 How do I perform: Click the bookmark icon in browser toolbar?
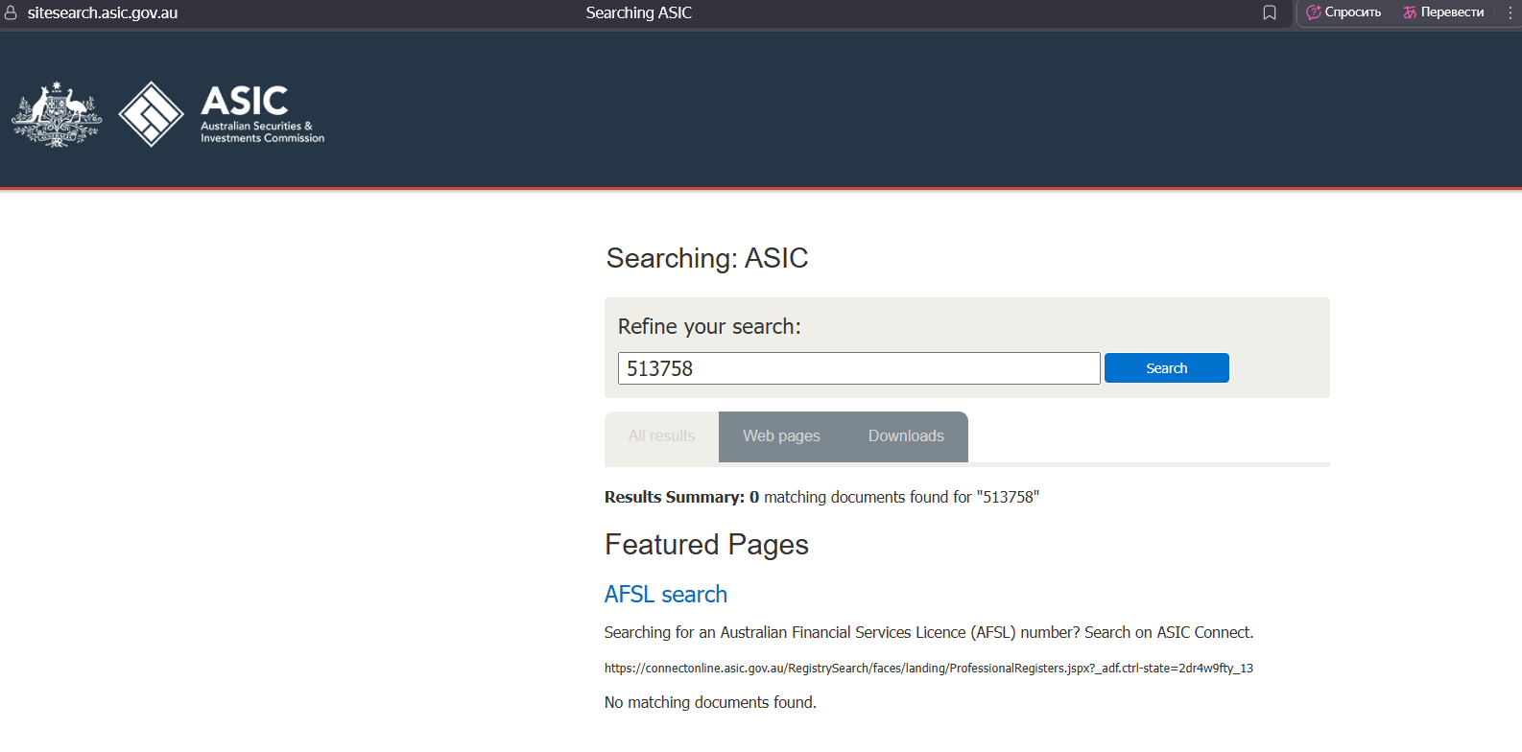(1270, 12)
